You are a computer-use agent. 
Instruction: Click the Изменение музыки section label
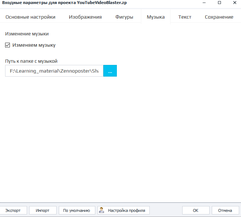[27, 34]
